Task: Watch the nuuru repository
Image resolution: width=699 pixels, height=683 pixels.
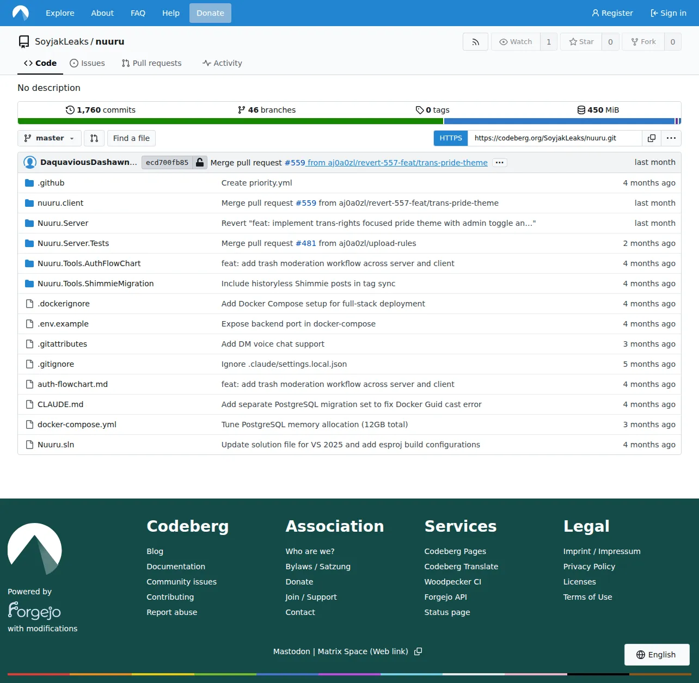Action: (x=516, y=42)
